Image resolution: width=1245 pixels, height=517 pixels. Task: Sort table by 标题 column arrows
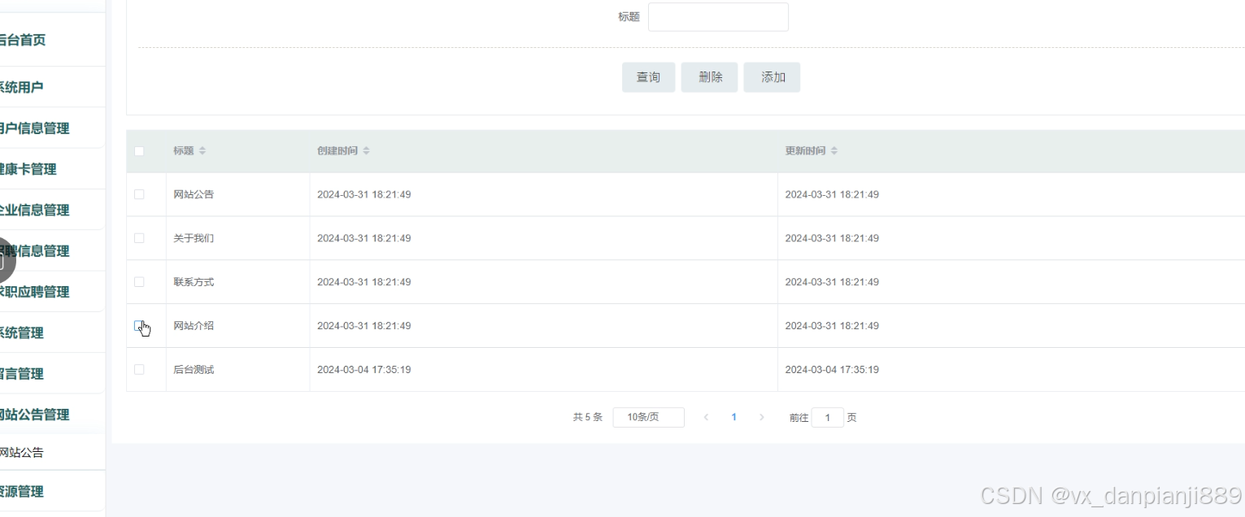[202, 151]
